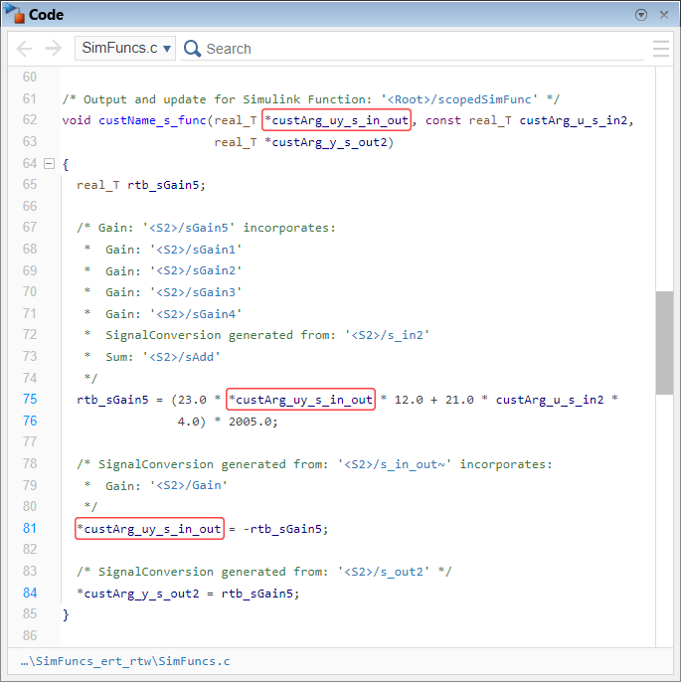Screen dimensions: 681x682
Task: Open the Code panel options arrow
Action: point(640,15)
